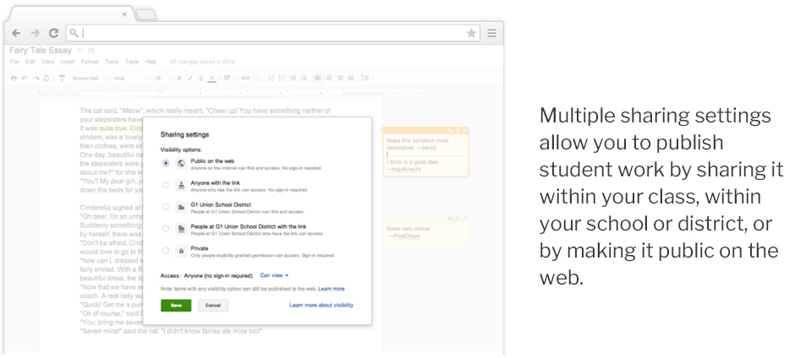Image resolution: width=806 pixels, height=358 pixels.
Task: Open the Format menu
Action: coord(89,62)
